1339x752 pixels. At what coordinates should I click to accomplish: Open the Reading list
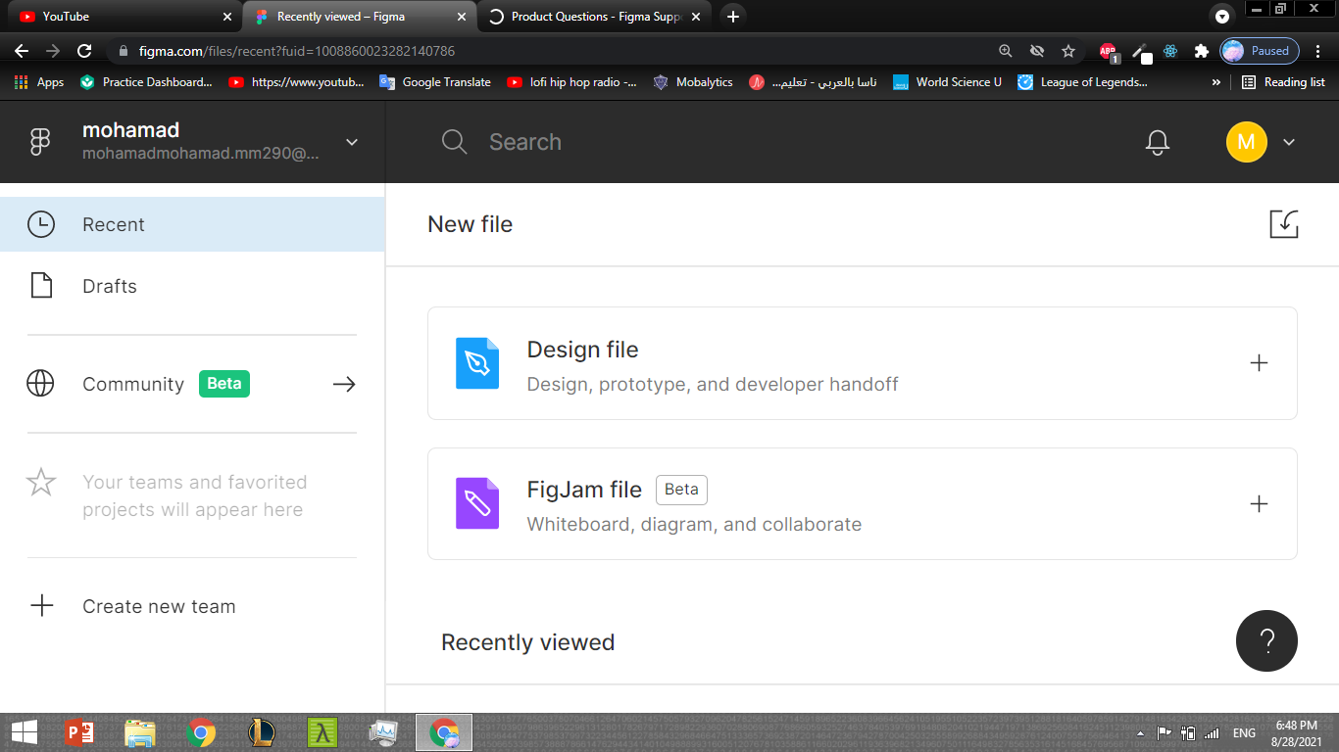pyautogui.click(x=1283, y=82)
